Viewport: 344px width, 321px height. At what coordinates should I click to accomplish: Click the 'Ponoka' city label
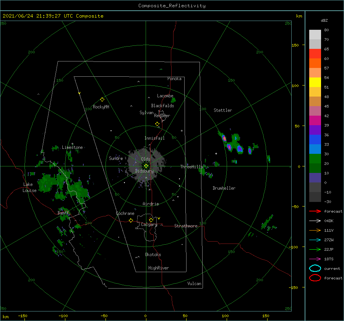(174, 79)
